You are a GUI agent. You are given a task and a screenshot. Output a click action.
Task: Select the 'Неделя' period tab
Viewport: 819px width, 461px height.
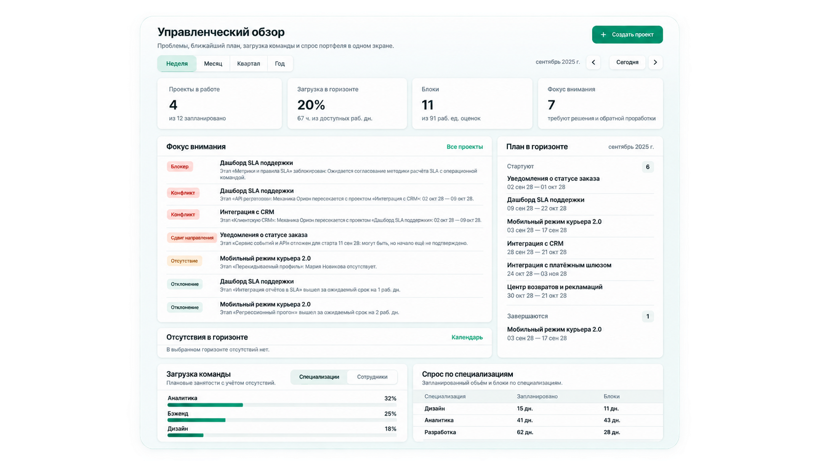177,64
